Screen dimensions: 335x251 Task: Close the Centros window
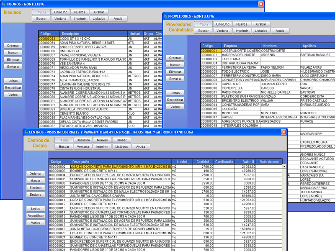[x=283, y=132]
